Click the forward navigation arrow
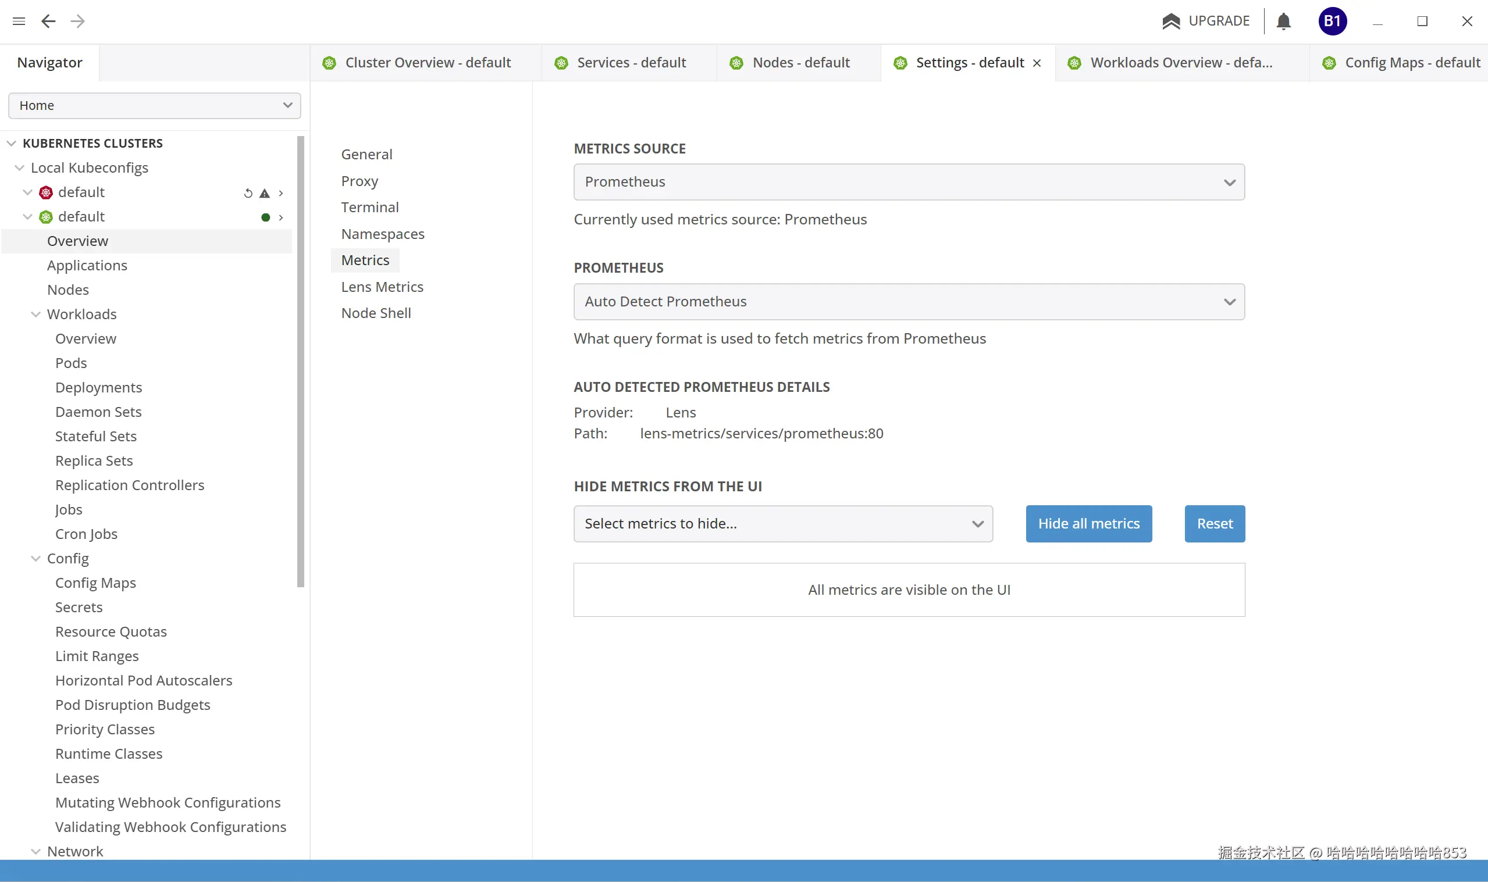1488x882 pixels. tap(77, 22)
